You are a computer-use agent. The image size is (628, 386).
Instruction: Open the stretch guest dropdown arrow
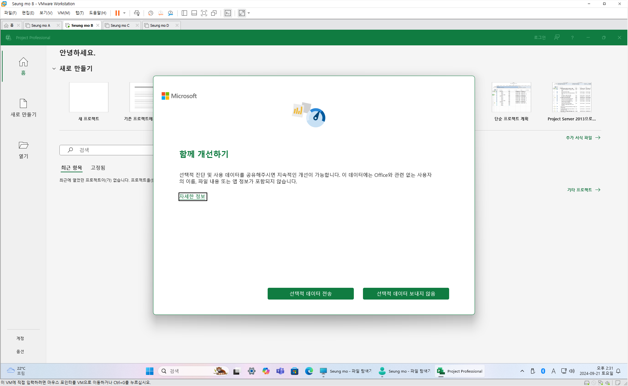click(249, 13)
